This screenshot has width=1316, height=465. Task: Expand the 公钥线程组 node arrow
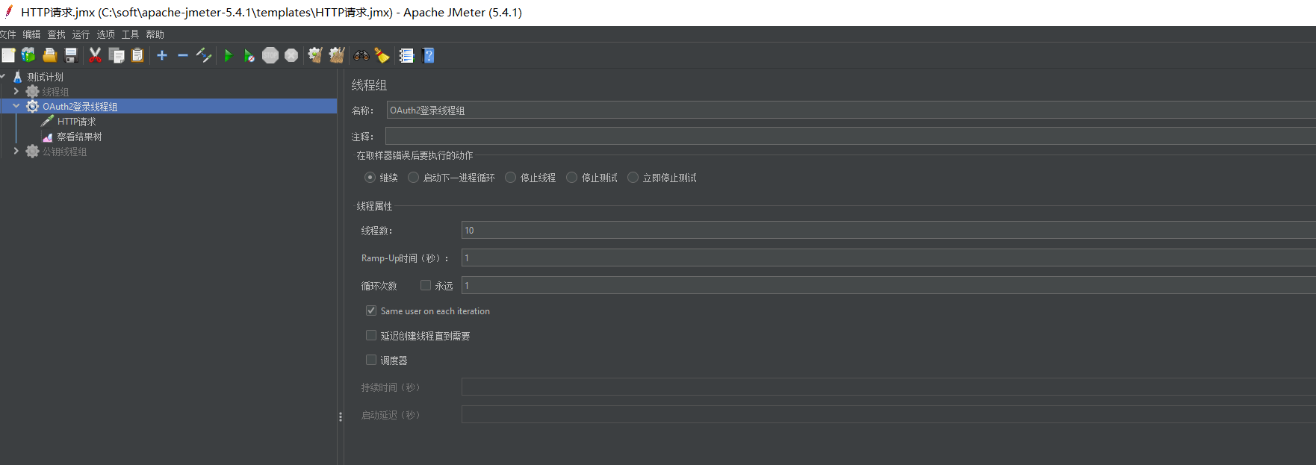pos(16,151)
